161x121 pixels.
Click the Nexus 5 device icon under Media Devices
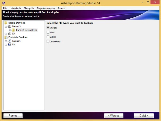point(10,26)
